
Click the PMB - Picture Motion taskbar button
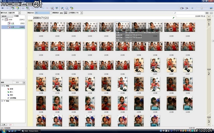tap(31, 131)
